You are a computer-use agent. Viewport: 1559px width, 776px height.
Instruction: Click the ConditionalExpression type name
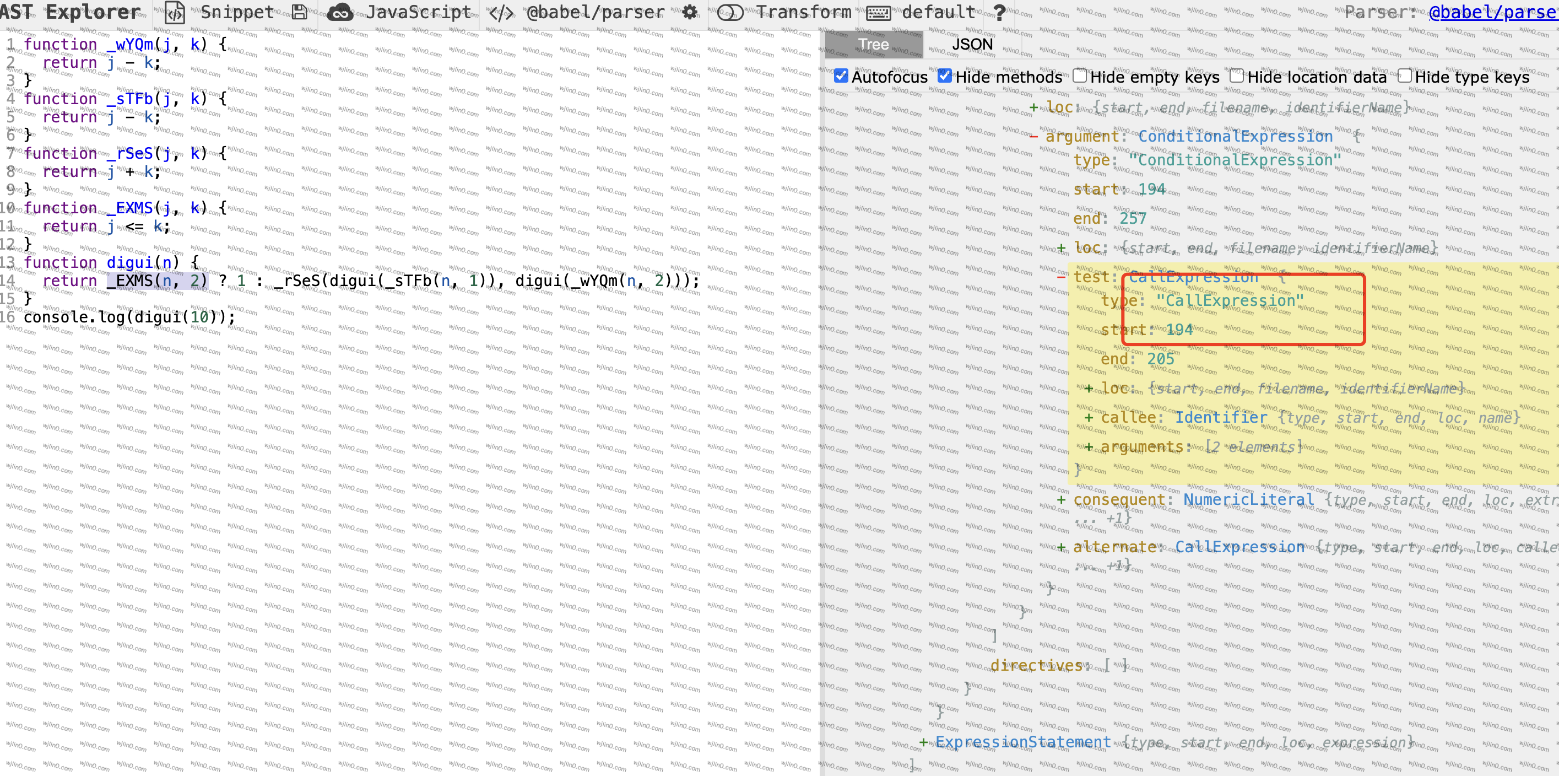(x=1235, y=137)
